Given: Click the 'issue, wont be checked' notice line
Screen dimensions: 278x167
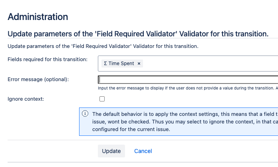Looking at the screenshot, I should point(185,121).
